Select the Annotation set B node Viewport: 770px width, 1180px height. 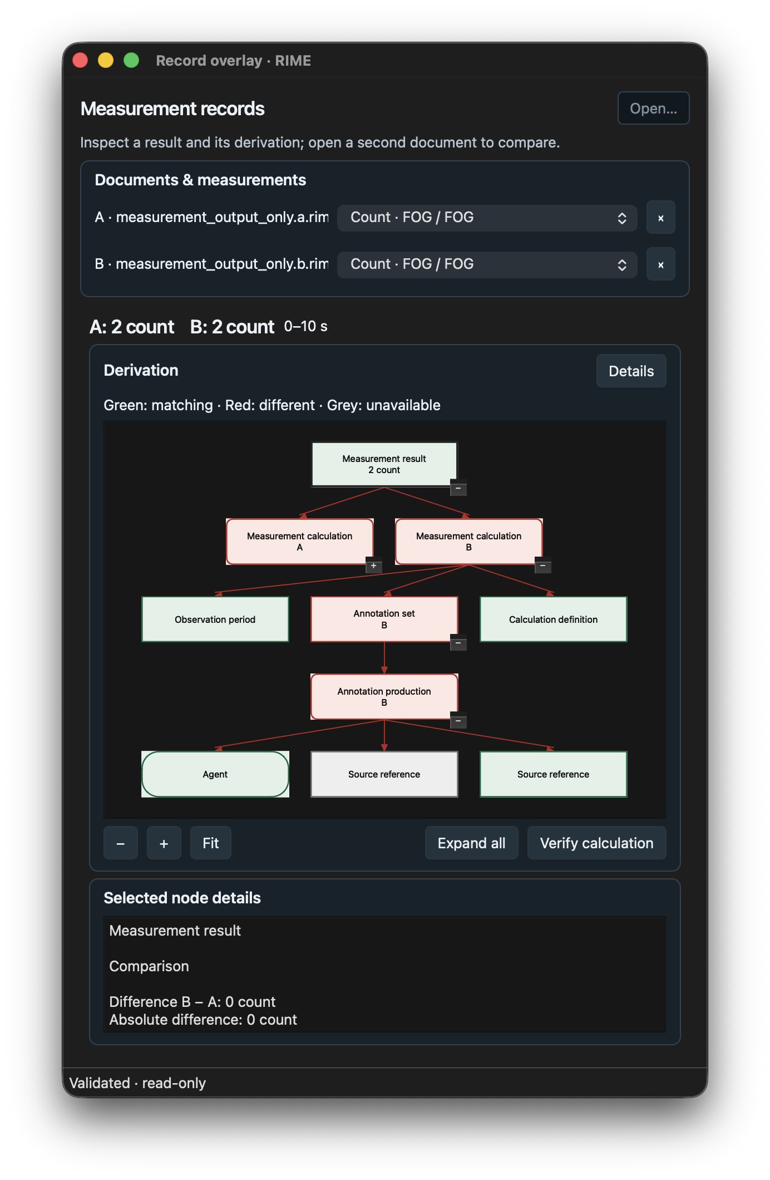[x=384, y=619]
